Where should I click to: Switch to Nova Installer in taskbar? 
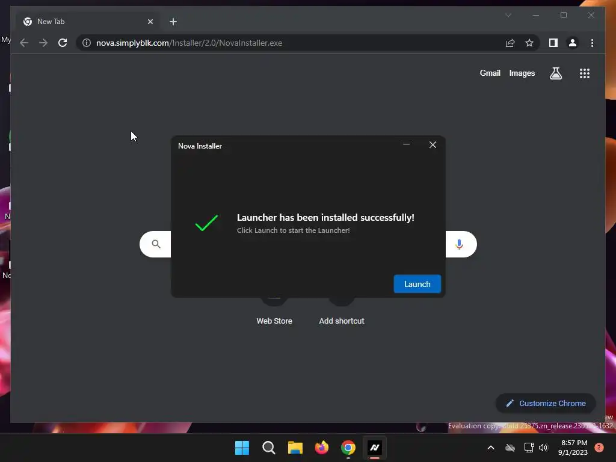pyautogui.click(x=375, y=448)
